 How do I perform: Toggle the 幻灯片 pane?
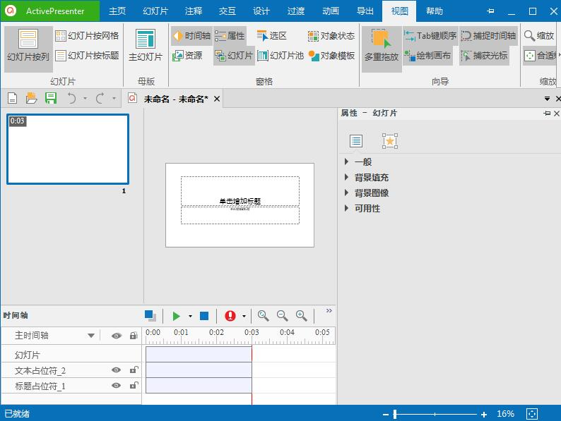point(234,55)
